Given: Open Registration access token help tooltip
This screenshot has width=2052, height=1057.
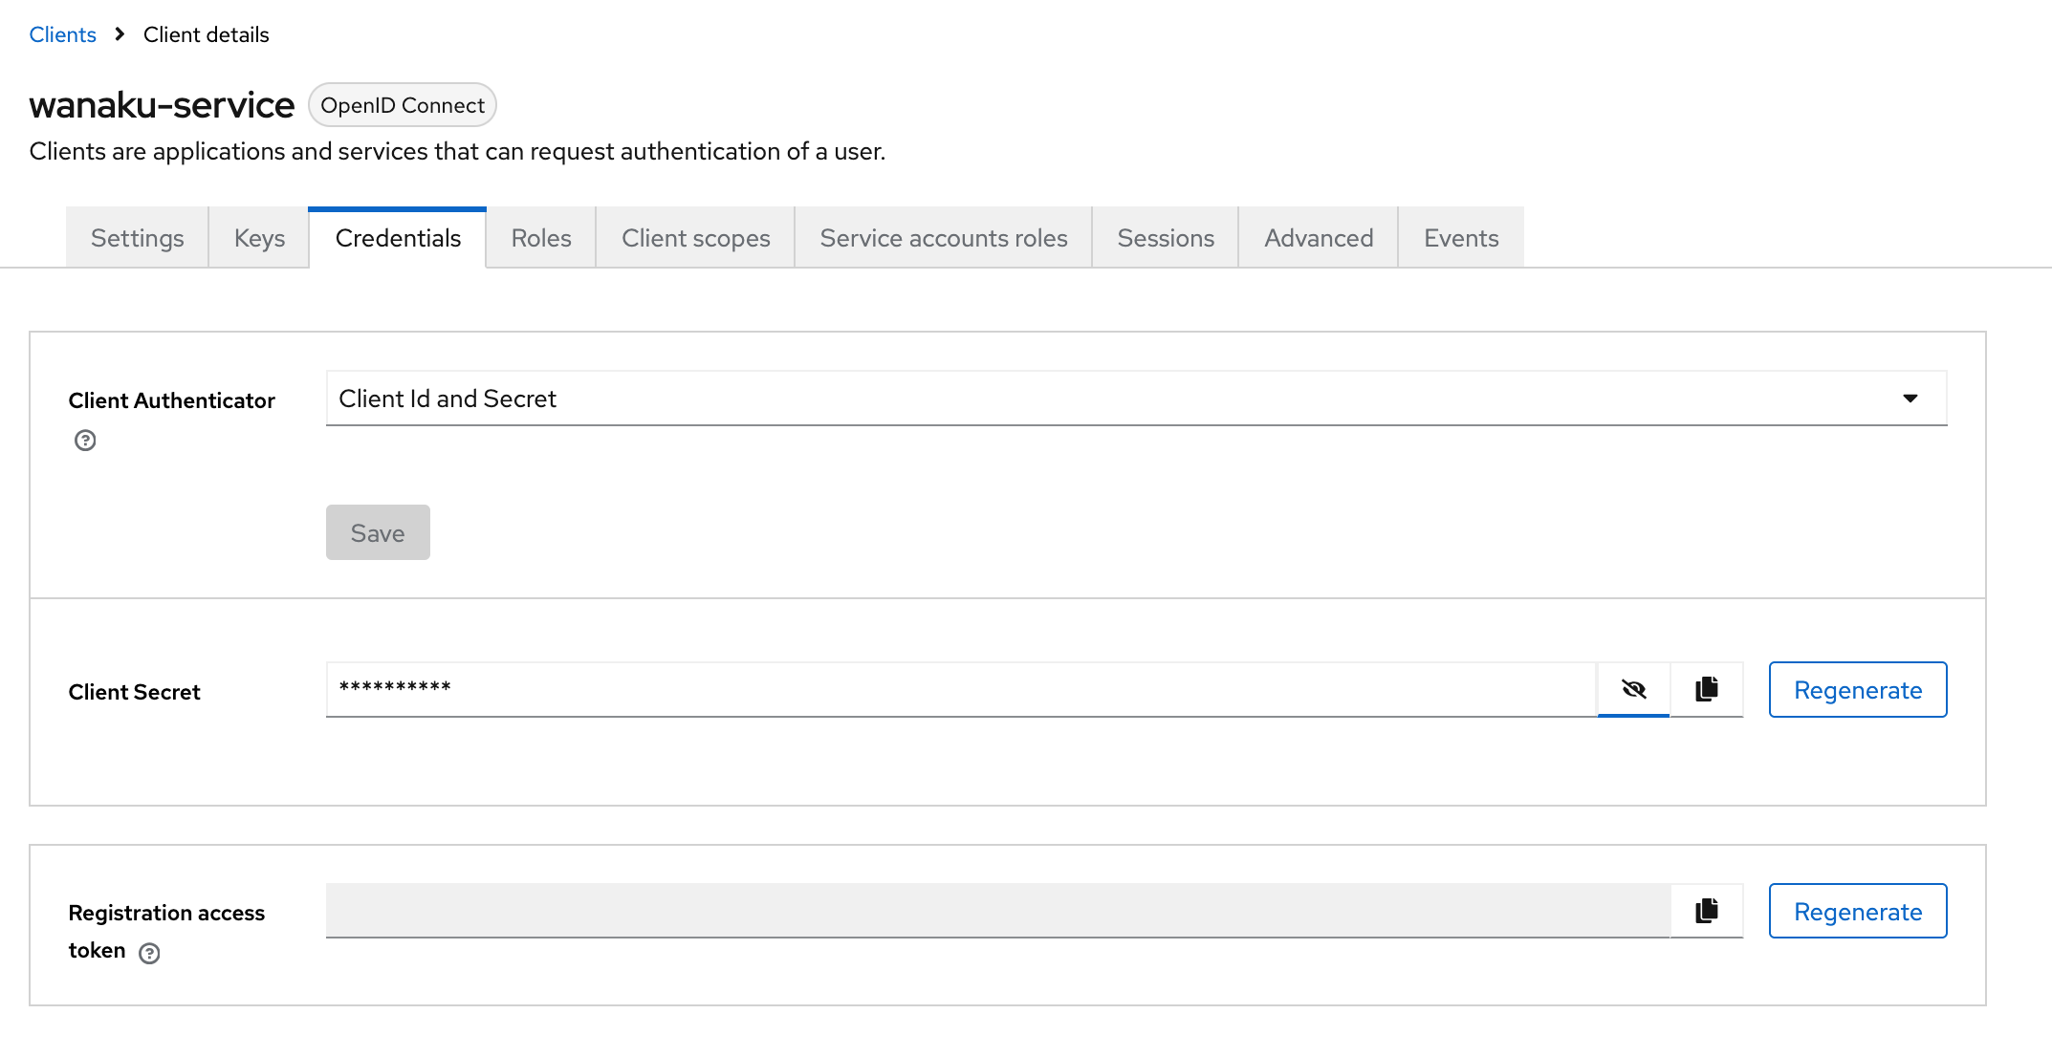Looking at the screenshot, I should tap(150, 952).
